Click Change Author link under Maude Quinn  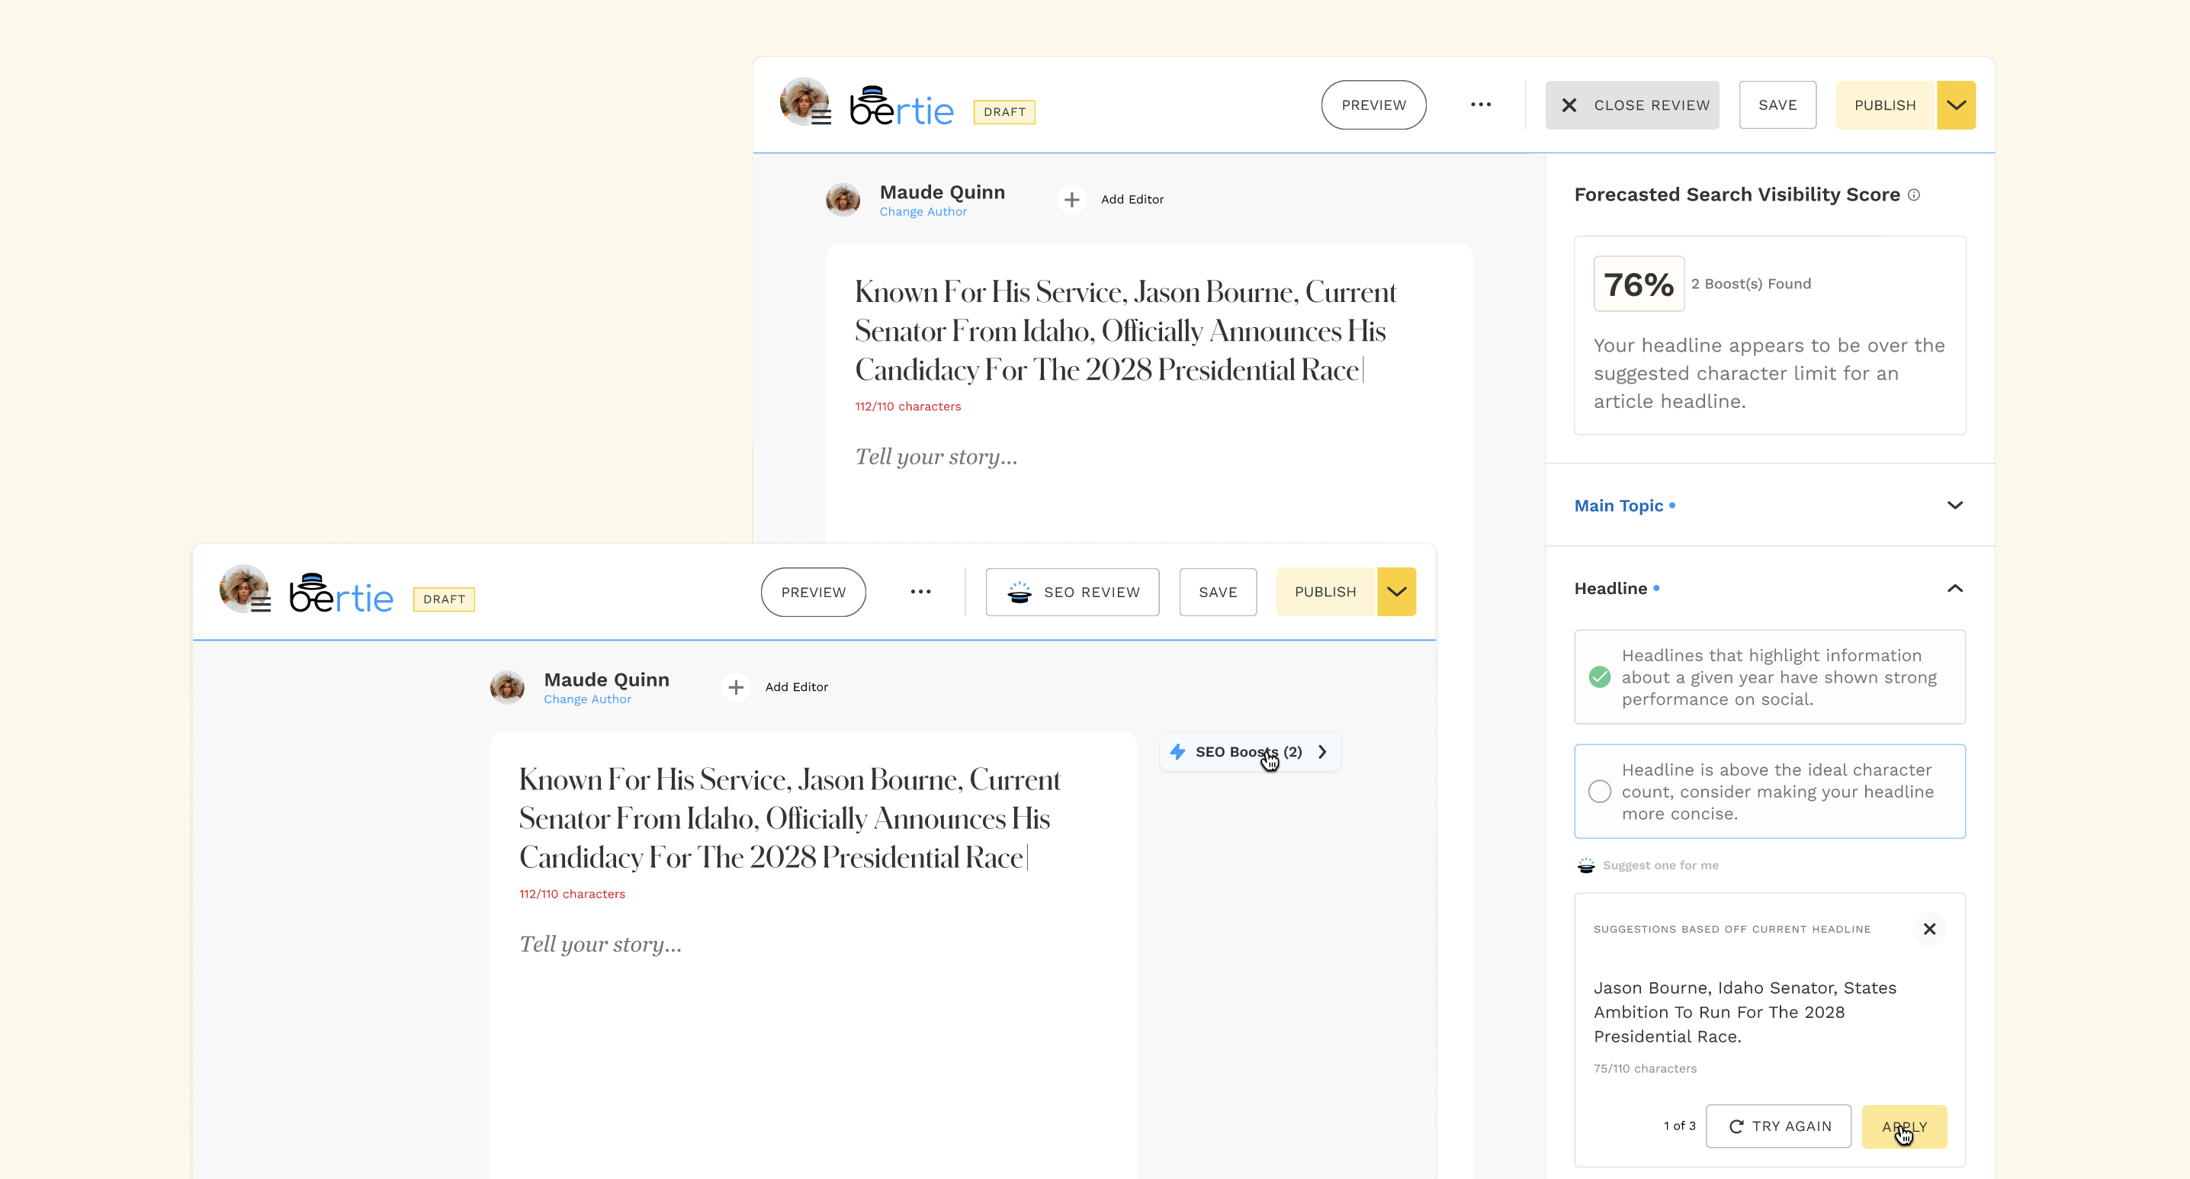[923, 212]
